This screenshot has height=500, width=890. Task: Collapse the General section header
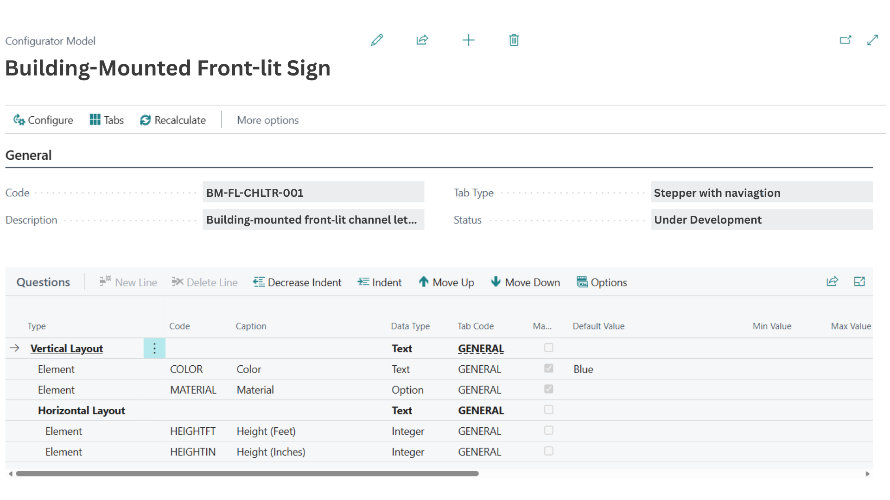(x=28, y=156)
